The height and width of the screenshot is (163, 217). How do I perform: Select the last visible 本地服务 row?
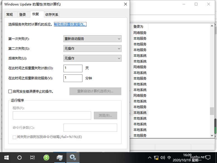[x=140, y=135]
